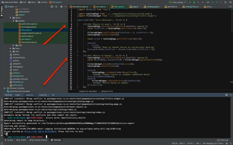Click the grayed-out run with coverage icon

pyautogui.click(x=198, y=2)
